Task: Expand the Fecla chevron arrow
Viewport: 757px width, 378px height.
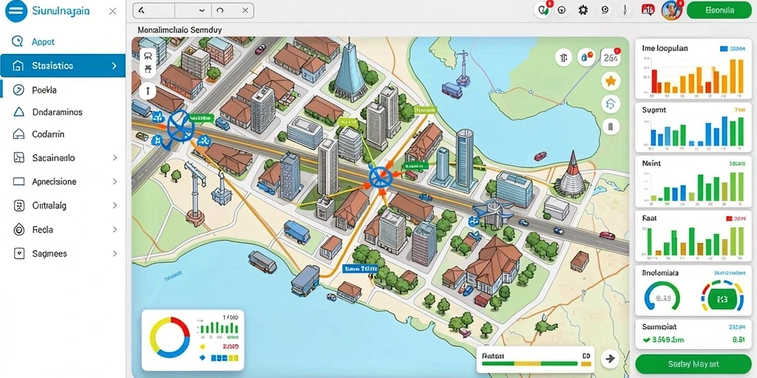Action: coord(115,230)
